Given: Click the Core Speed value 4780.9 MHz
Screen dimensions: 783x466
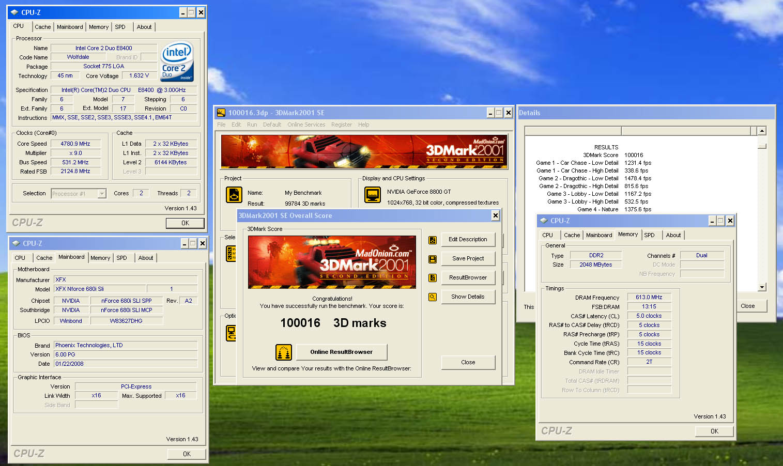Looking at the screenshot, I should 75,144.
